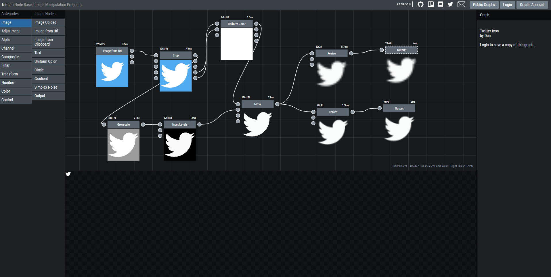Image resolution: width=551 pixels, height=277 pixels.
Task: Add an Image from Clipboard node
Action: pos(48,42)
